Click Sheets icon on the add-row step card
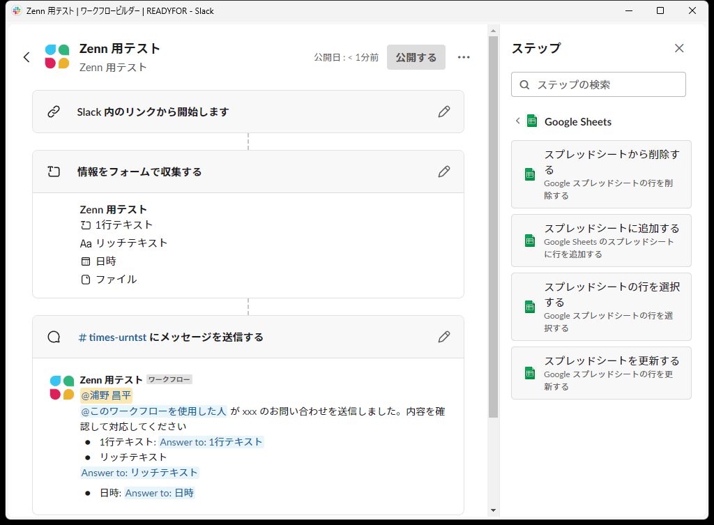 point(530,241)
